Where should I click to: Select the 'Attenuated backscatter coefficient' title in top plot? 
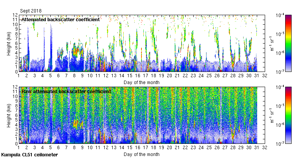click(x=61, y=19)
